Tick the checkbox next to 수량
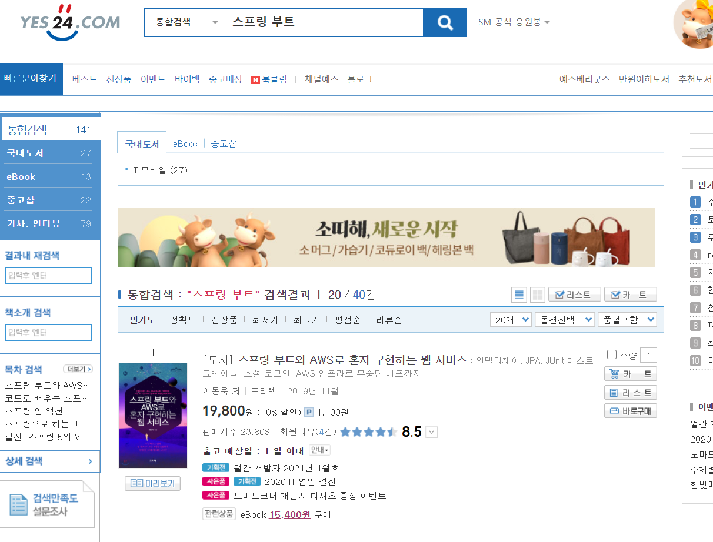 pyautogui.click(x=612, y=354)
